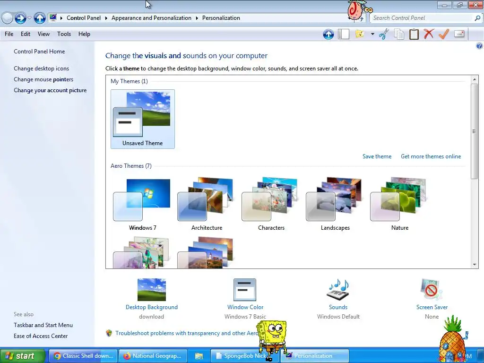Click the theme list scrollbar thumb

(475, 131)
